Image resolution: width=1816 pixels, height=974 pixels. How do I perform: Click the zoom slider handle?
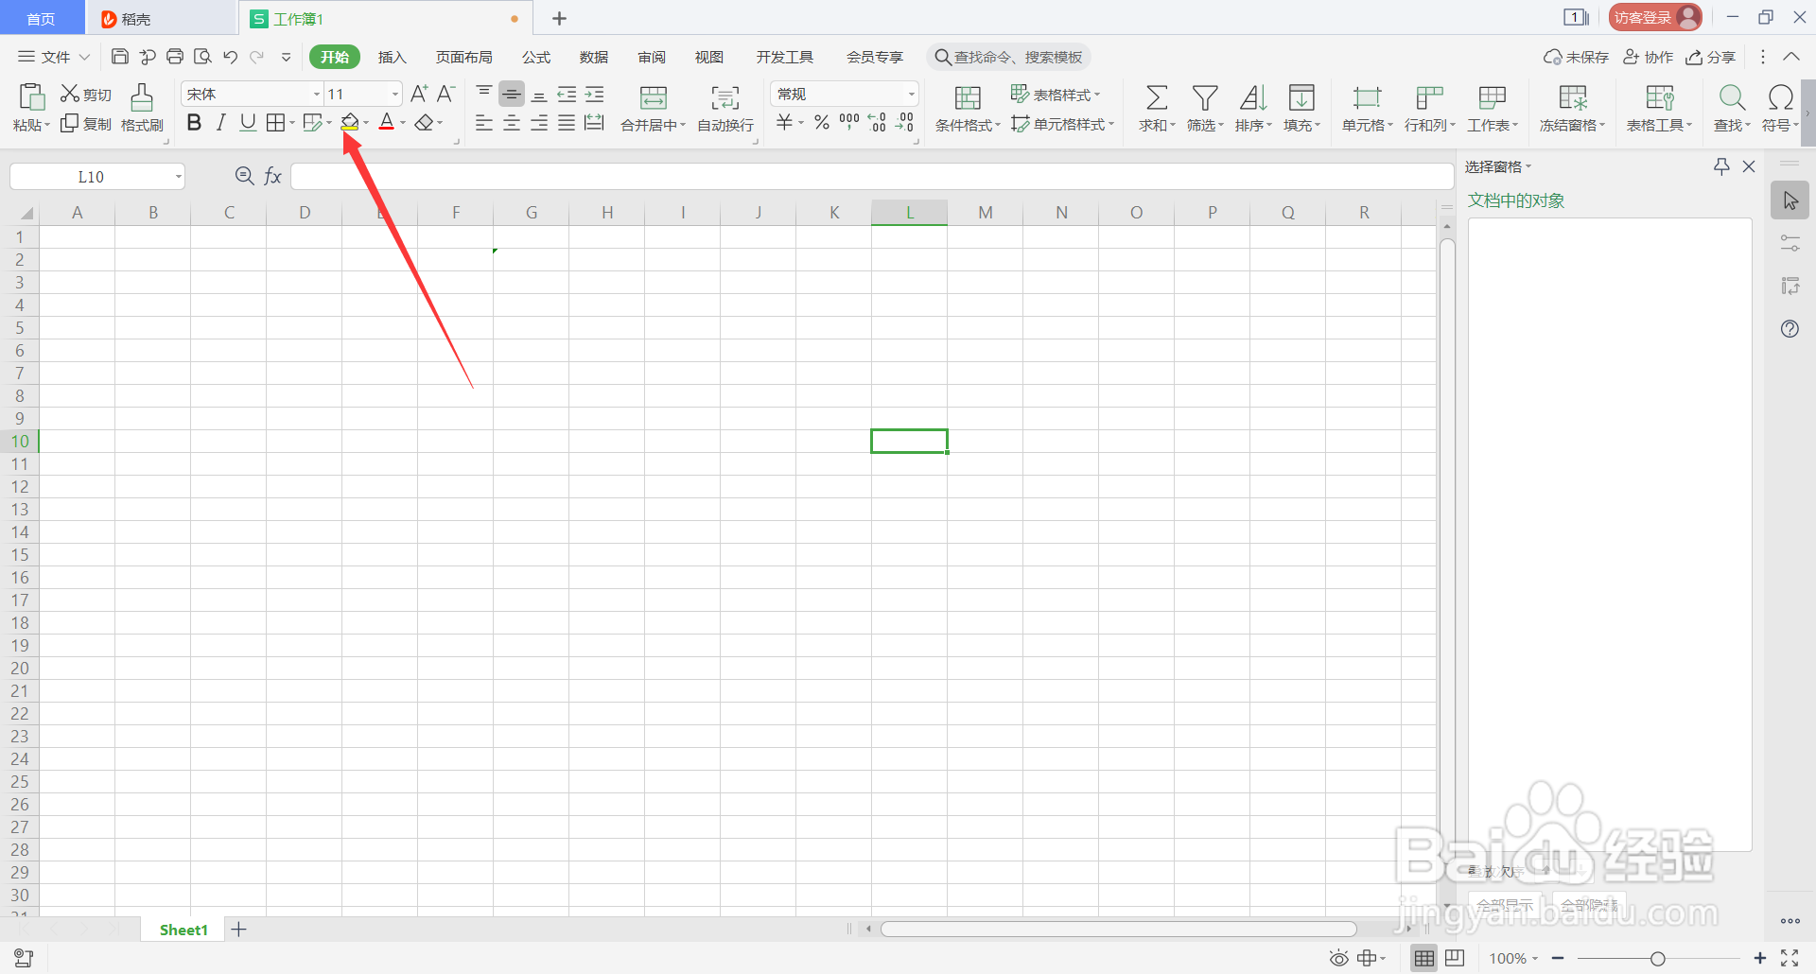point(1657,959)
